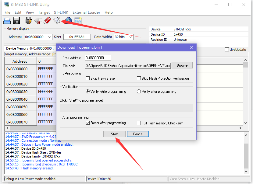Connect to target with plug icon
Viewport: 253px width, 184px height.
pyautogui.click(x=28, y=21)
